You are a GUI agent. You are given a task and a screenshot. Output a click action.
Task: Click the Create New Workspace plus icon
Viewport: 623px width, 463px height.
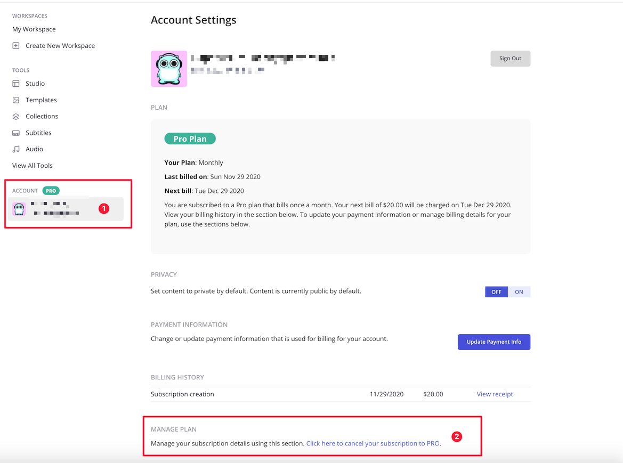[16, 46]
